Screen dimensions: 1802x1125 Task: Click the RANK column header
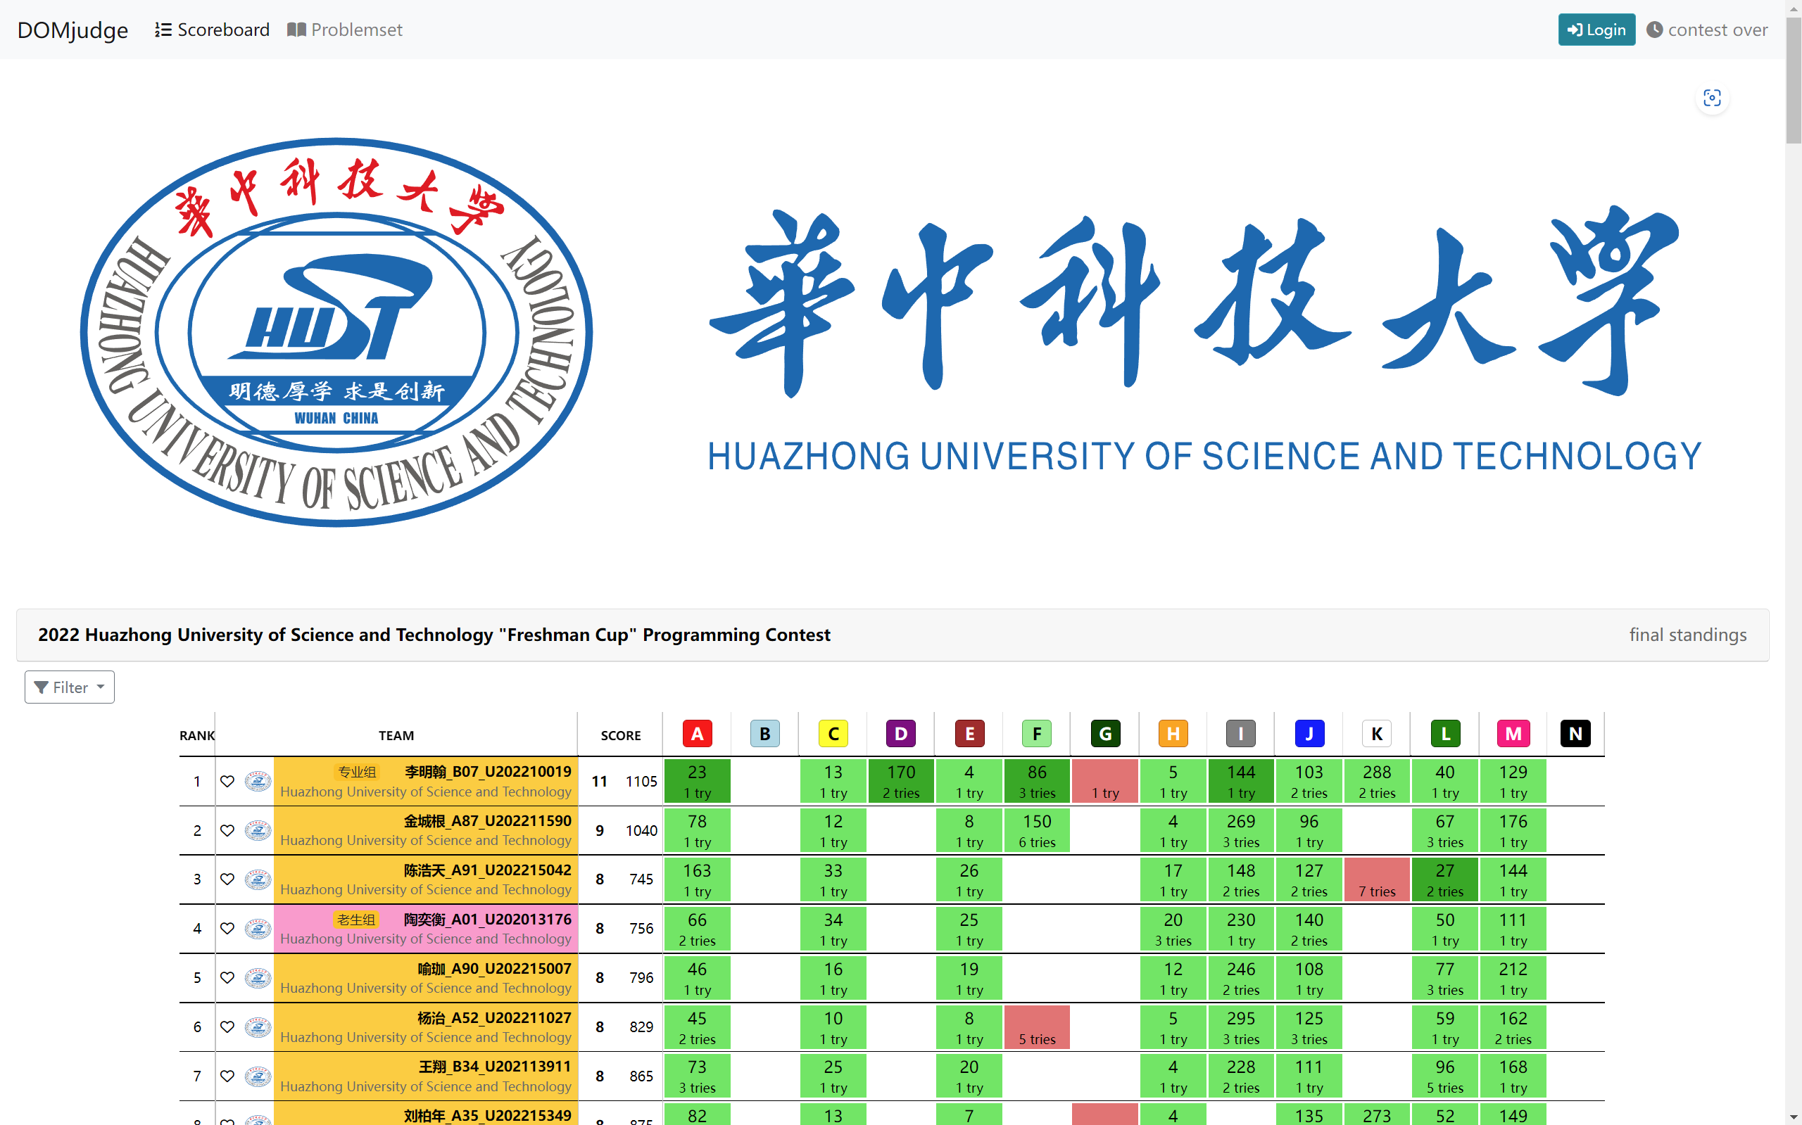pos(196,736)
